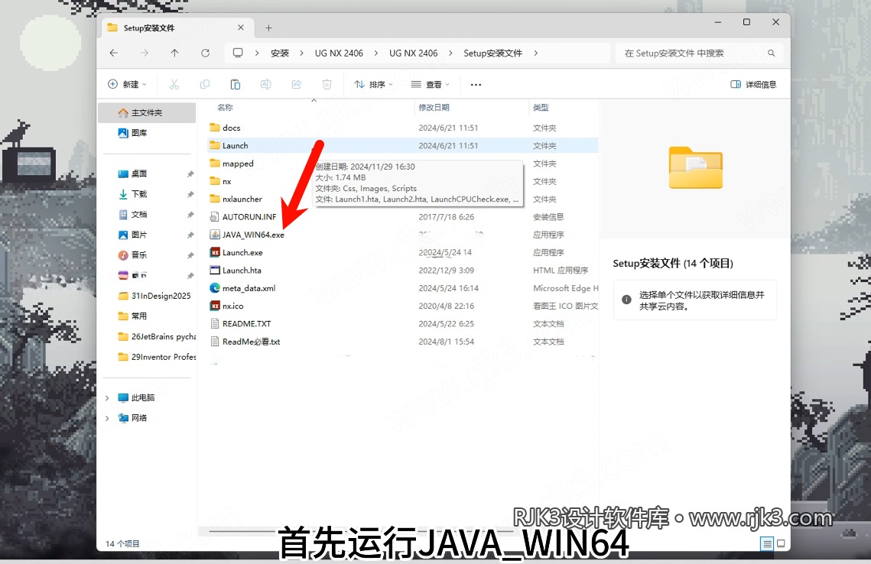Screen dimensions: 871x564
Task: Open 29Inventor Profes folder in sidebar
Action: (157, 357)
